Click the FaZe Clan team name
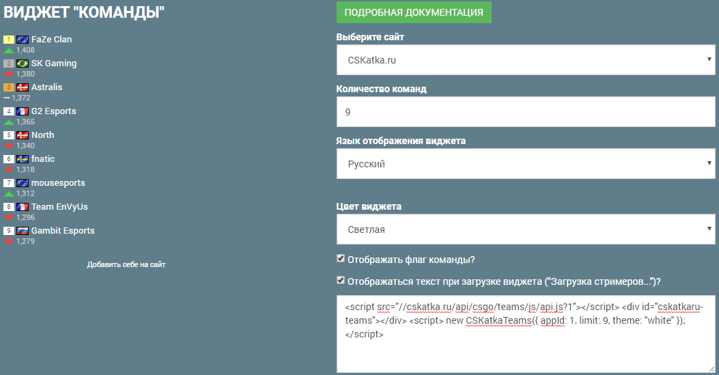This screenshot has height=375, width=719. coord(51,40)
